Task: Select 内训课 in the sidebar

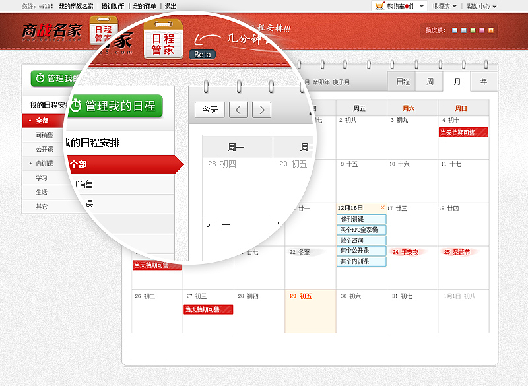Action: click(44, 164)
